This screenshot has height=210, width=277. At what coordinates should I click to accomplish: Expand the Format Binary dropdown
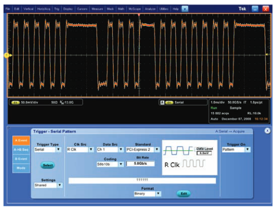point(159,194)
